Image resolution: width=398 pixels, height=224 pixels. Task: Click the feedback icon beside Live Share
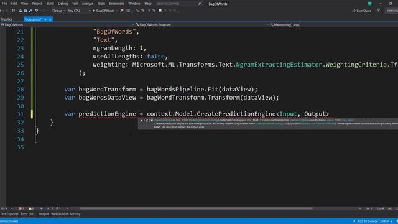(378, 11)
